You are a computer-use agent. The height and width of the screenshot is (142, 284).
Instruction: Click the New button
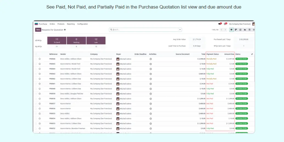[38, 30]
